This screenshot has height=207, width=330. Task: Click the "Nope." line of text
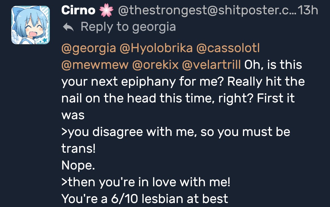coord(78,166)
